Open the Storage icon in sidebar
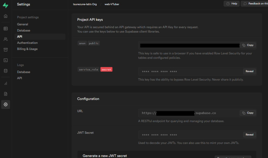 tap(5, 50)
